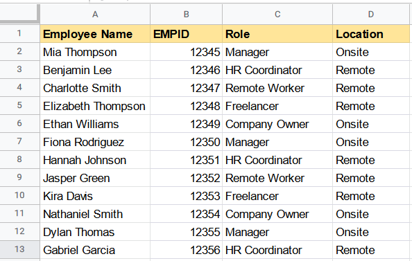Click the select-all corner box
Screen dimensions: 412x261
pyautogui.click(x=19, y=14)
